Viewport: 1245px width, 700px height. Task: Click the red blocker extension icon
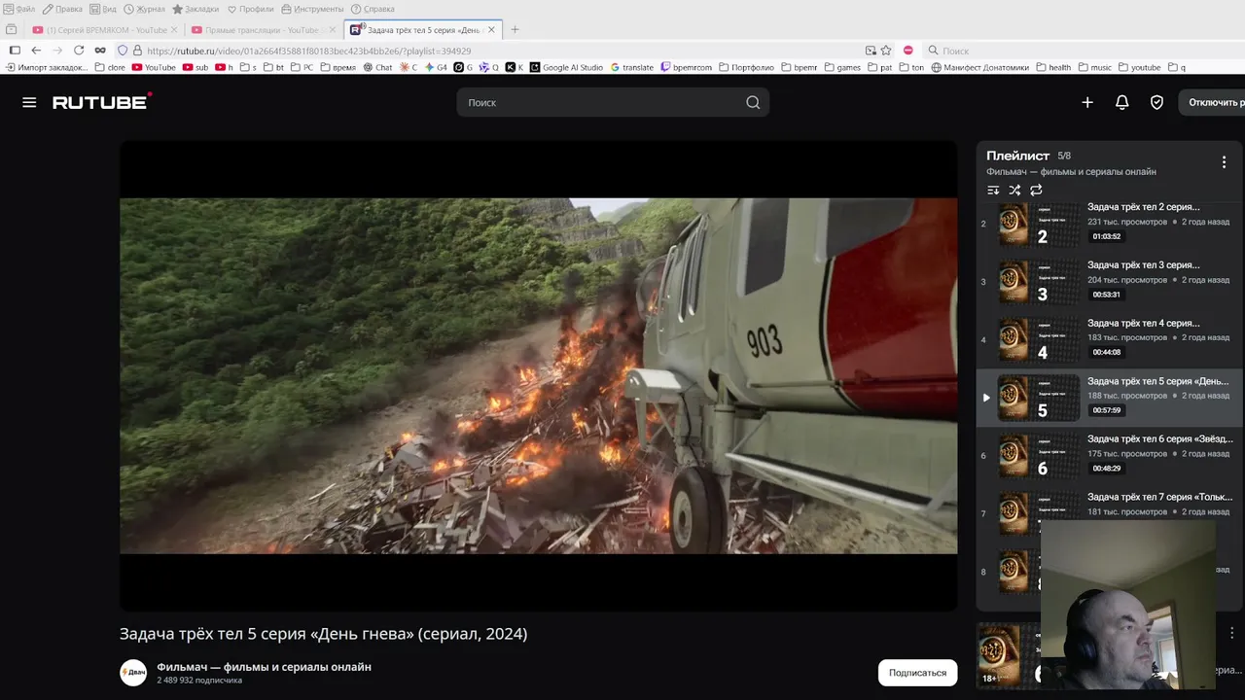[x=907, y=51]
